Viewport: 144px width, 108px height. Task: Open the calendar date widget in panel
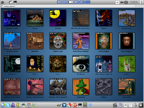(x=141, y=2)
